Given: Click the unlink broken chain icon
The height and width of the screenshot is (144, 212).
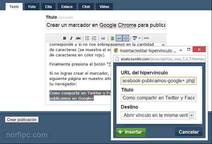Looking at the screenshot, I should 126,38.
